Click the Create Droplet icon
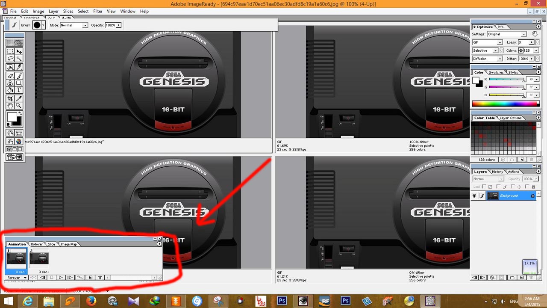The image size is (547, 308). click(535, 34)
